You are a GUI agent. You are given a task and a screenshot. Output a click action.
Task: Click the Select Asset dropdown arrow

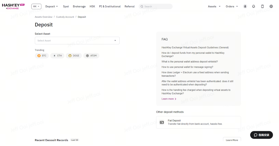tap(115, 41)
